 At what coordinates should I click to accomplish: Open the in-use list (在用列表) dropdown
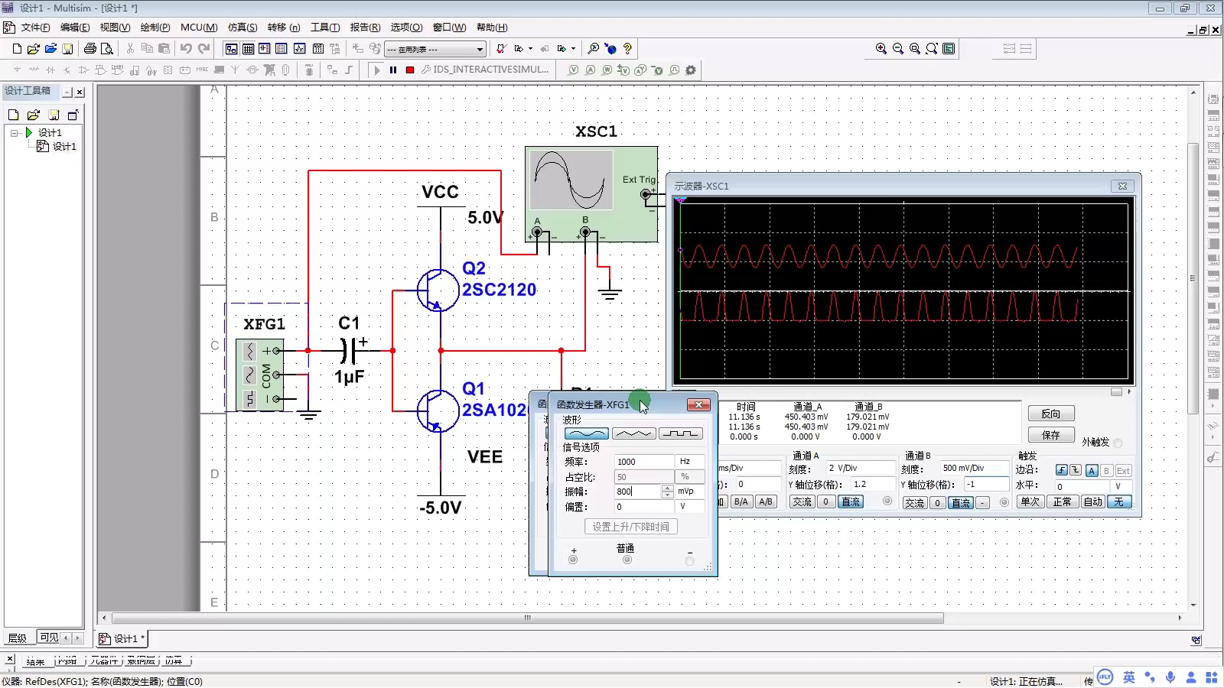click(480, 49)
